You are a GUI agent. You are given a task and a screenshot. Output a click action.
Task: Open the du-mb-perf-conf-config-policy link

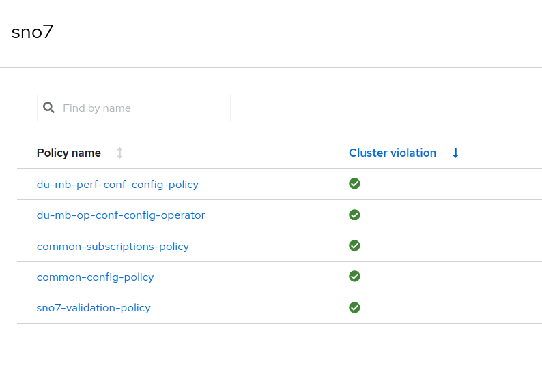[x=117, y=185]
